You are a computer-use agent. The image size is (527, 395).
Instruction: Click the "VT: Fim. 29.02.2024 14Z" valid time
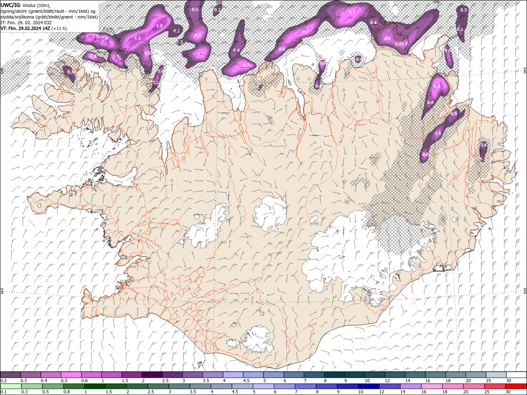25,28
